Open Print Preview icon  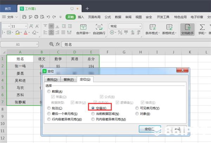tap(42, 17)
